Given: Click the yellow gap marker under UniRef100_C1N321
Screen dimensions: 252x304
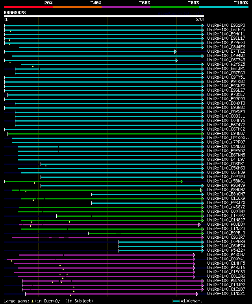Looking at the screenshot, I should click(x=70, y=295).
